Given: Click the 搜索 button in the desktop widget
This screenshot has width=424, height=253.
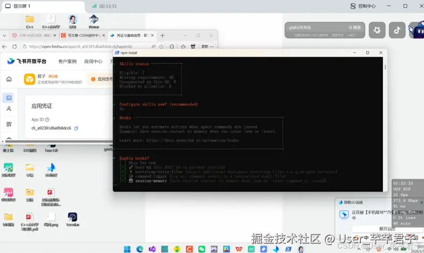Looking at the screenshot, I should coord(355,27).
